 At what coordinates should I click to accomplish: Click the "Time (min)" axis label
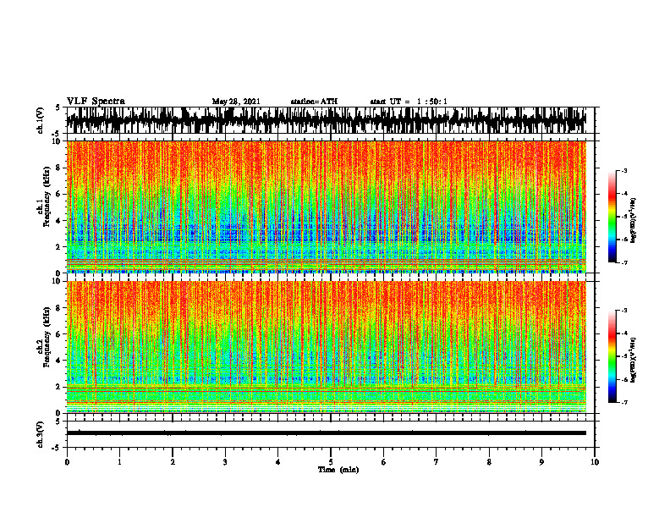pos(338,470)
